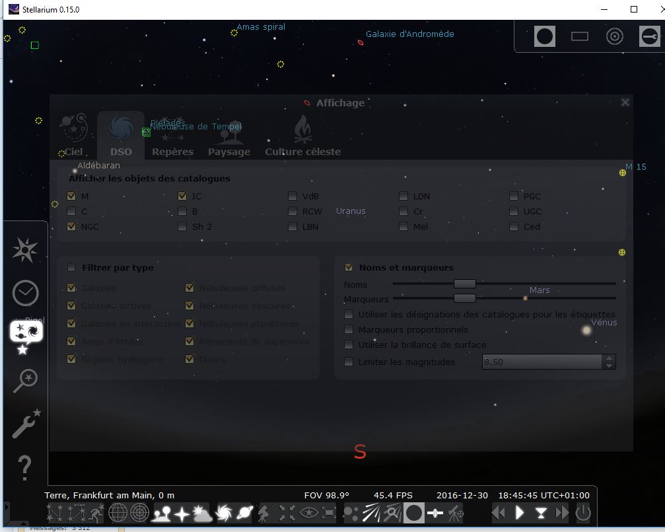665x532 pixels.
Task: Click the magnitude field showing 8.50
Action: pyautogui.click(x=542, y=362)
